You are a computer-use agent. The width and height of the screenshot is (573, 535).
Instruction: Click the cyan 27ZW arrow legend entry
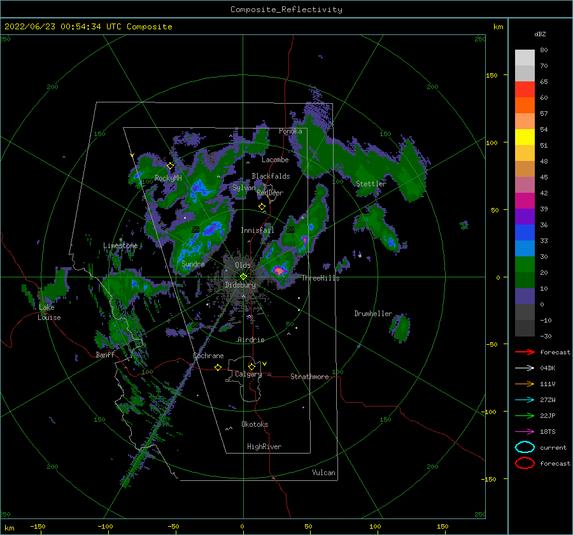(525, 400)
